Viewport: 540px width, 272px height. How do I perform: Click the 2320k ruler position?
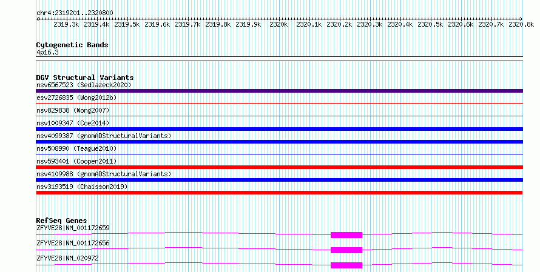pyautogui.click(x=279, y=24)
